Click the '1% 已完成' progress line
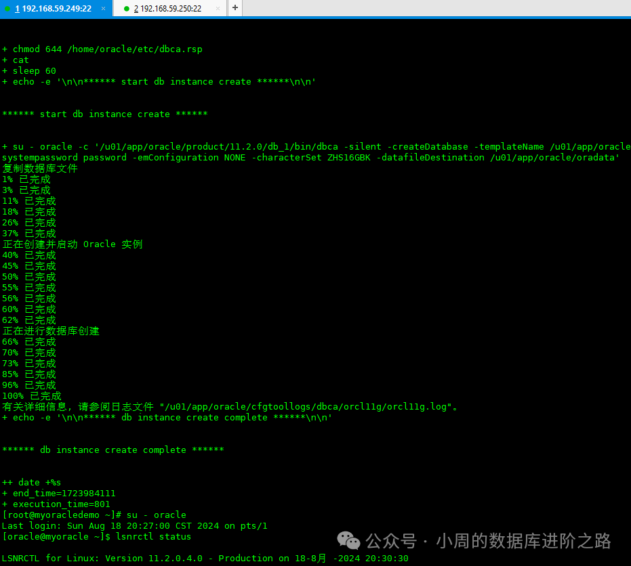The width and height of the screenshot is (631, 566). [26, 179]
